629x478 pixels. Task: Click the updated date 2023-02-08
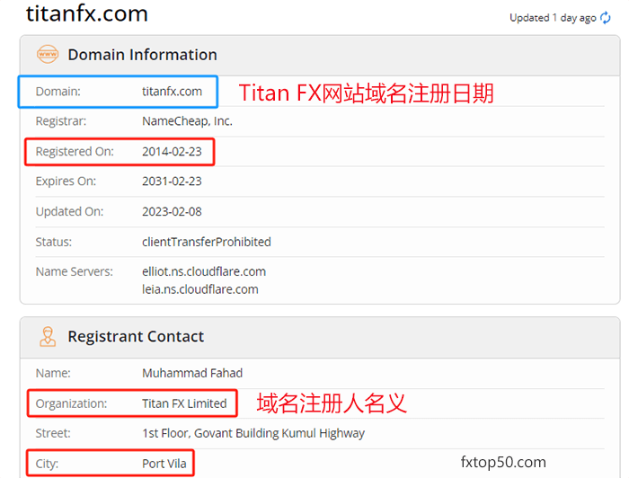click(x=172, y=212)
